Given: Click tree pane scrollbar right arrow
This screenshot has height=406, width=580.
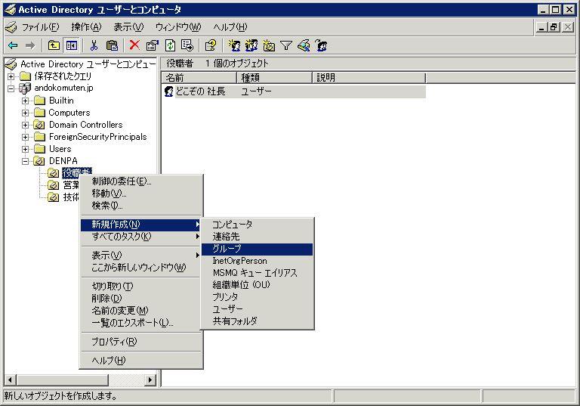Looking at the screenshot, I should 150,380.
